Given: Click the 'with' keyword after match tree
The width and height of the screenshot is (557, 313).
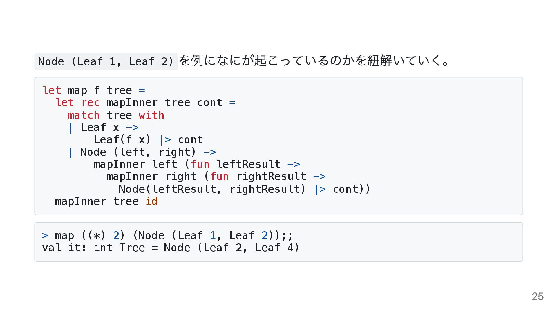Looking at the screenshot, I should pyautogui.click(x=151, y=115).
